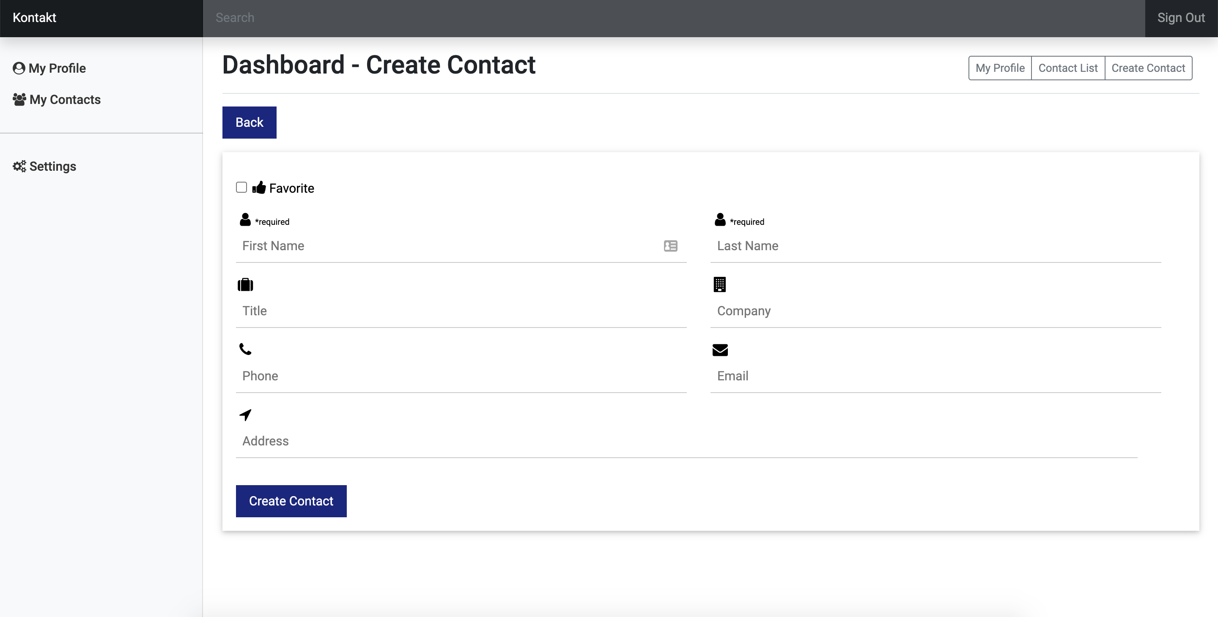
Task: Click into the Address input field
Action: (686, 441)
